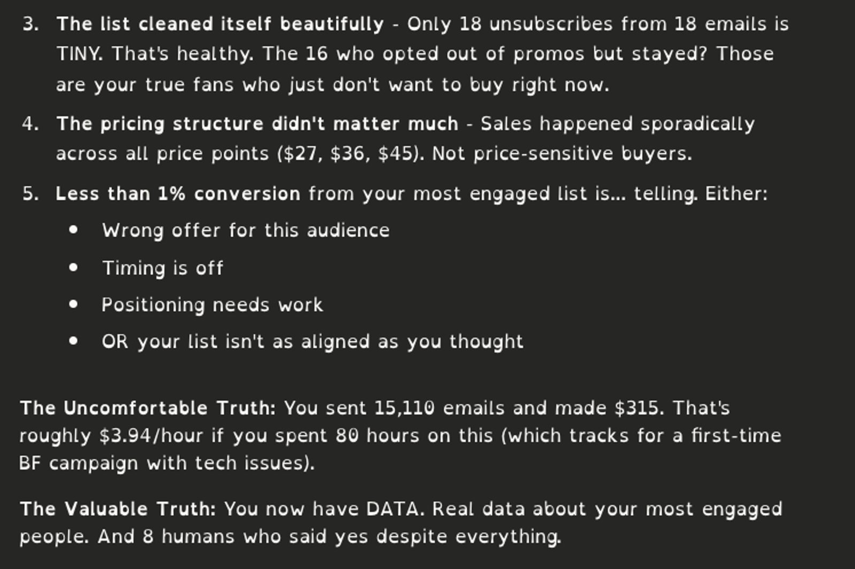The width and height of the screenshot is (855, 569).
Task: Click the bold label "The Uncomfortable Truth:"
Action: pos(147,408)
